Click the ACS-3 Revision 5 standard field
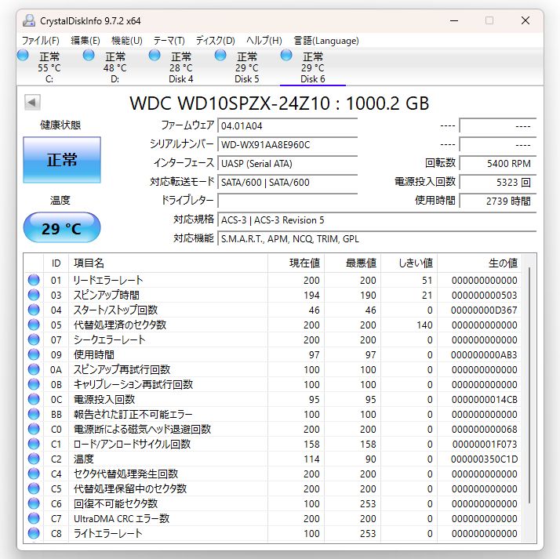 point(376,220)
